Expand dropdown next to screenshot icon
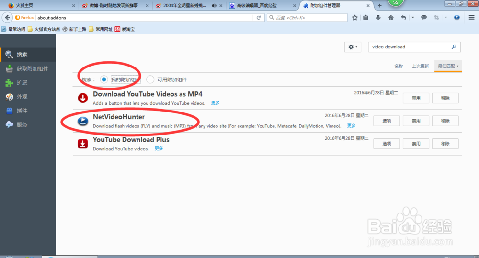The height and width of the screenshot is (258, 479). 445,18
